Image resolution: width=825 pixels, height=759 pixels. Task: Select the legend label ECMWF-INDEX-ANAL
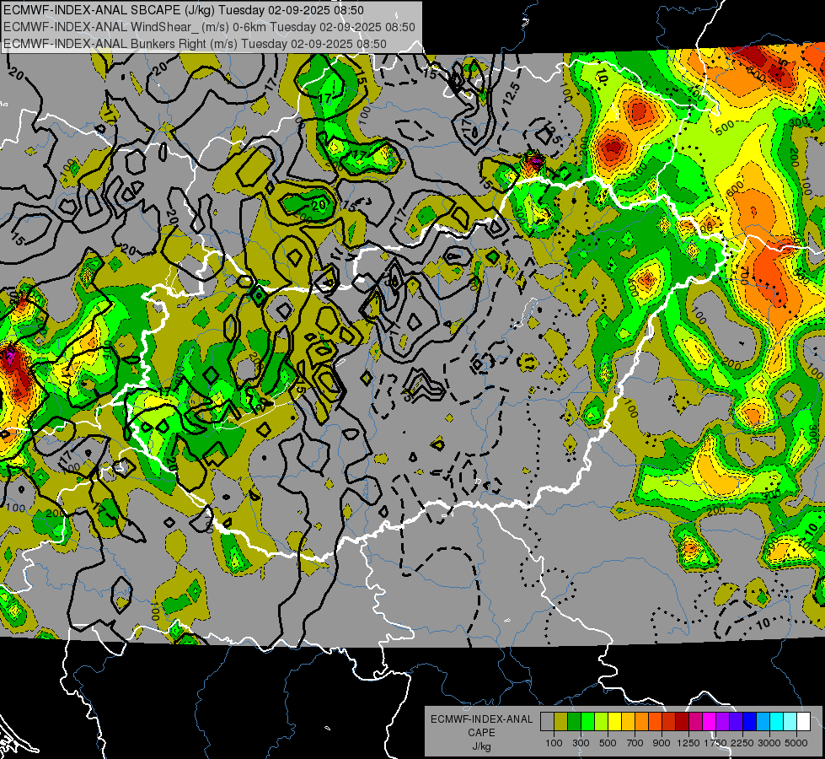tap(482, 719)
